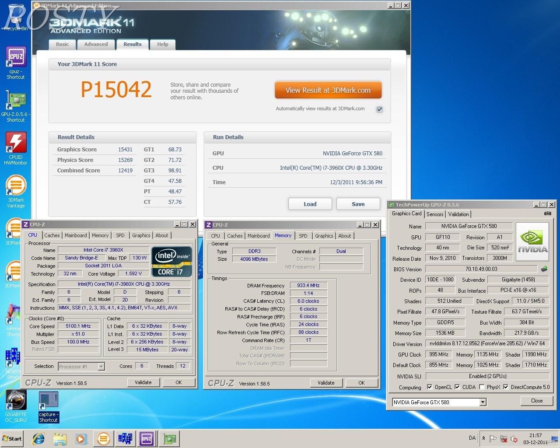Image resolution: width=560 pixels, height=448 pixels.
Task: Open the Start menu
Action: point(12,438)
